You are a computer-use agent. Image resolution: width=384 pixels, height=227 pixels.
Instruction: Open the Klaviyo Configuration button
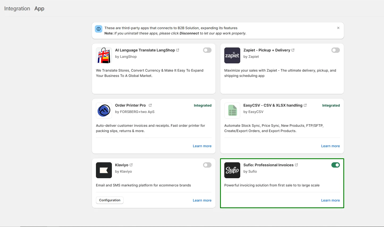[x=110, y=200]
